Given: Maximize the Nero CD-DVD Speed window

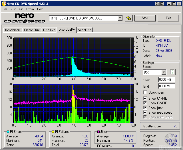Looking at the screenshot, I should (x=174, y=4).
